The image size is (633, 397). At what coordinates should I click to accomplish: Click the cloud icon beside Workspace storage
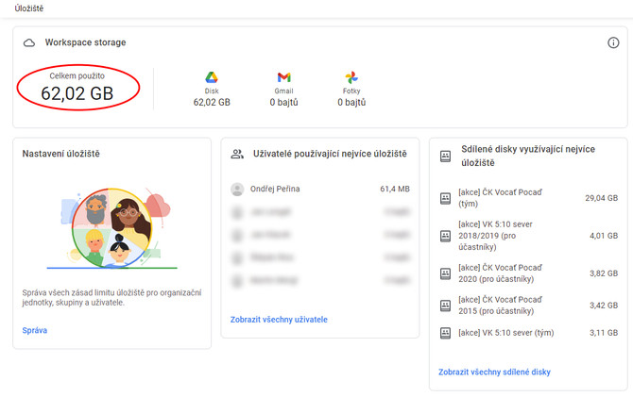(29, 42)
